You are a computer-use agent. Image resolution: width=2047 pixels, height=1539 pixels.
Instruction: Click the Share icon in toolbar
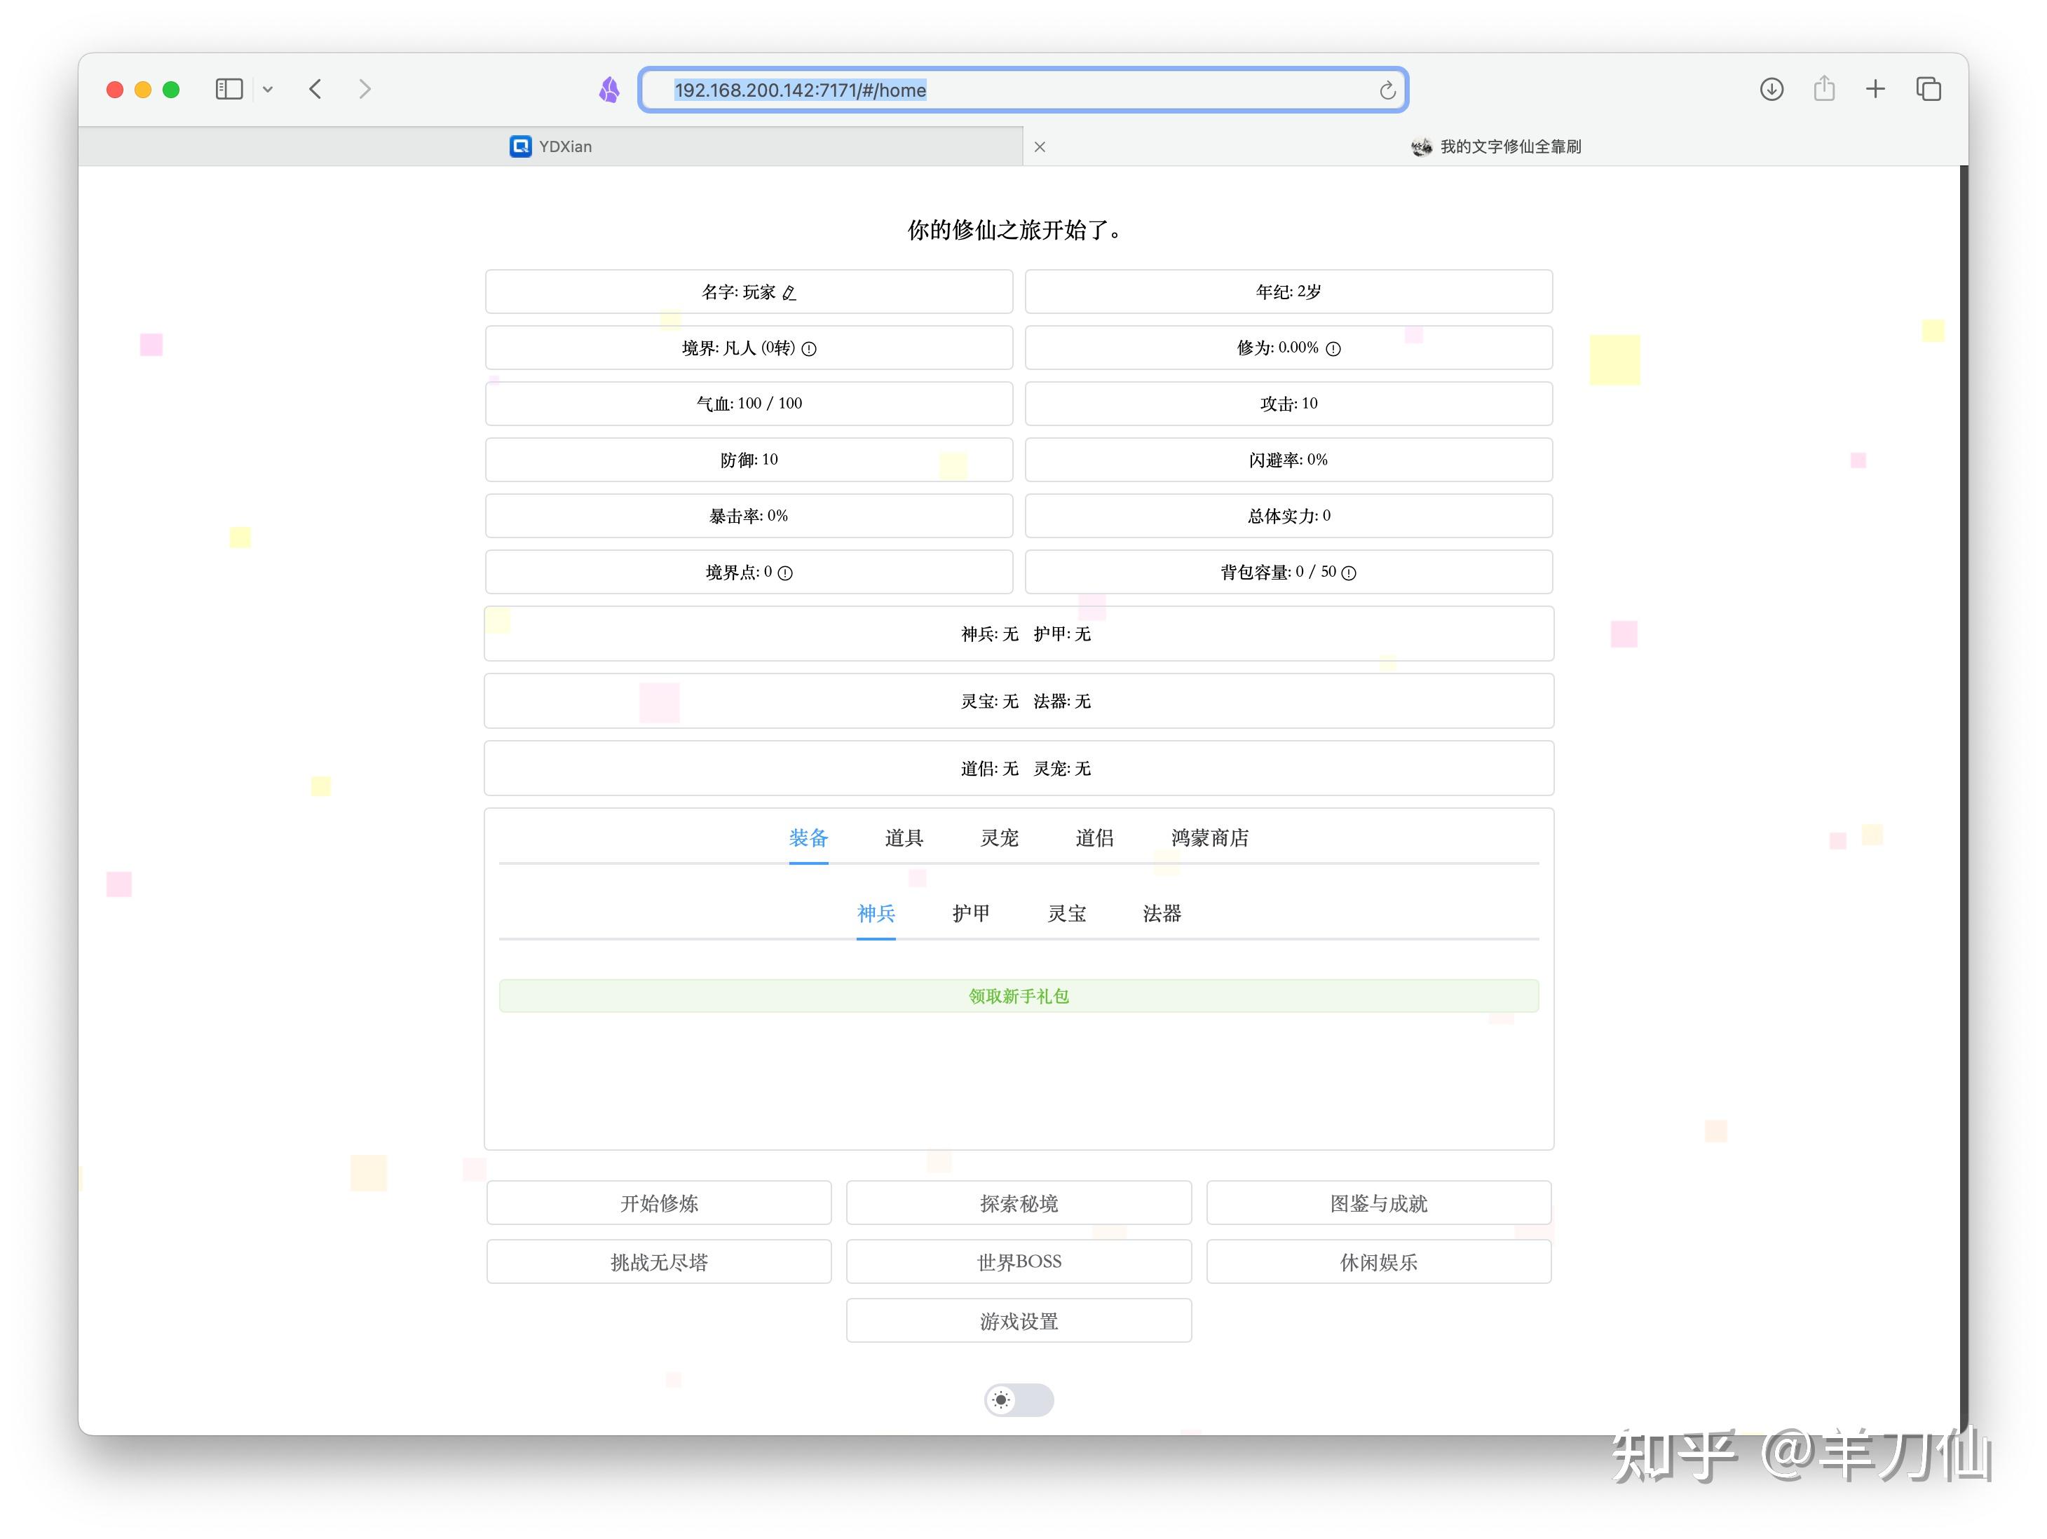click(1823, 89)
